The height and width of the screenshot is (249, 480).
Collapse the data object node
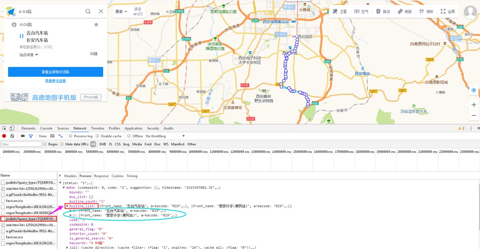[63, 188]
